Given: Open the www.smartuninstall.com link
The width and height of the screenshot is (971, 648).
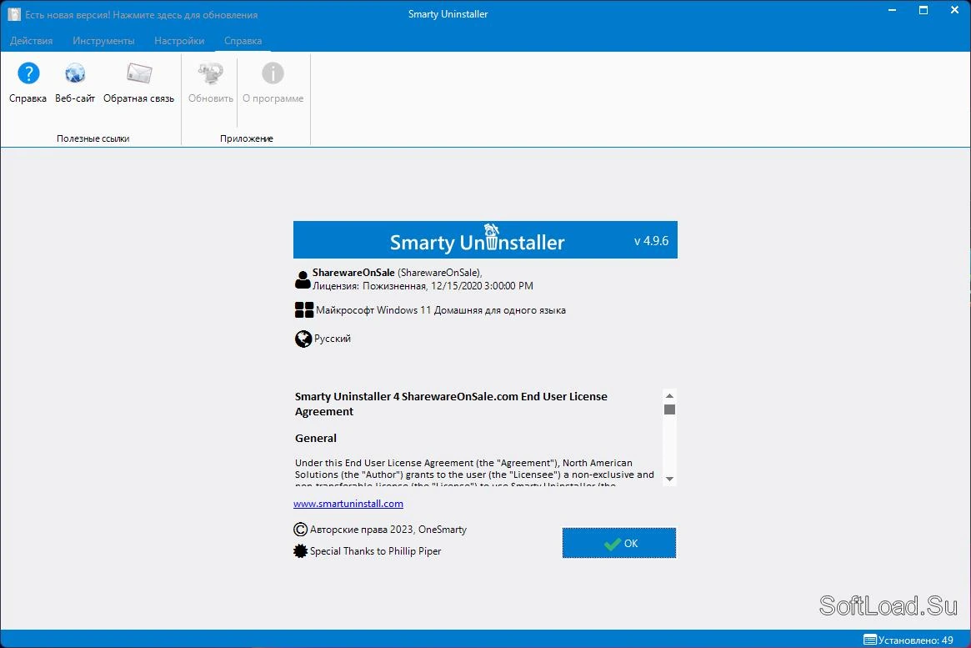Looking at the screenshot, I should click(348, 504).
